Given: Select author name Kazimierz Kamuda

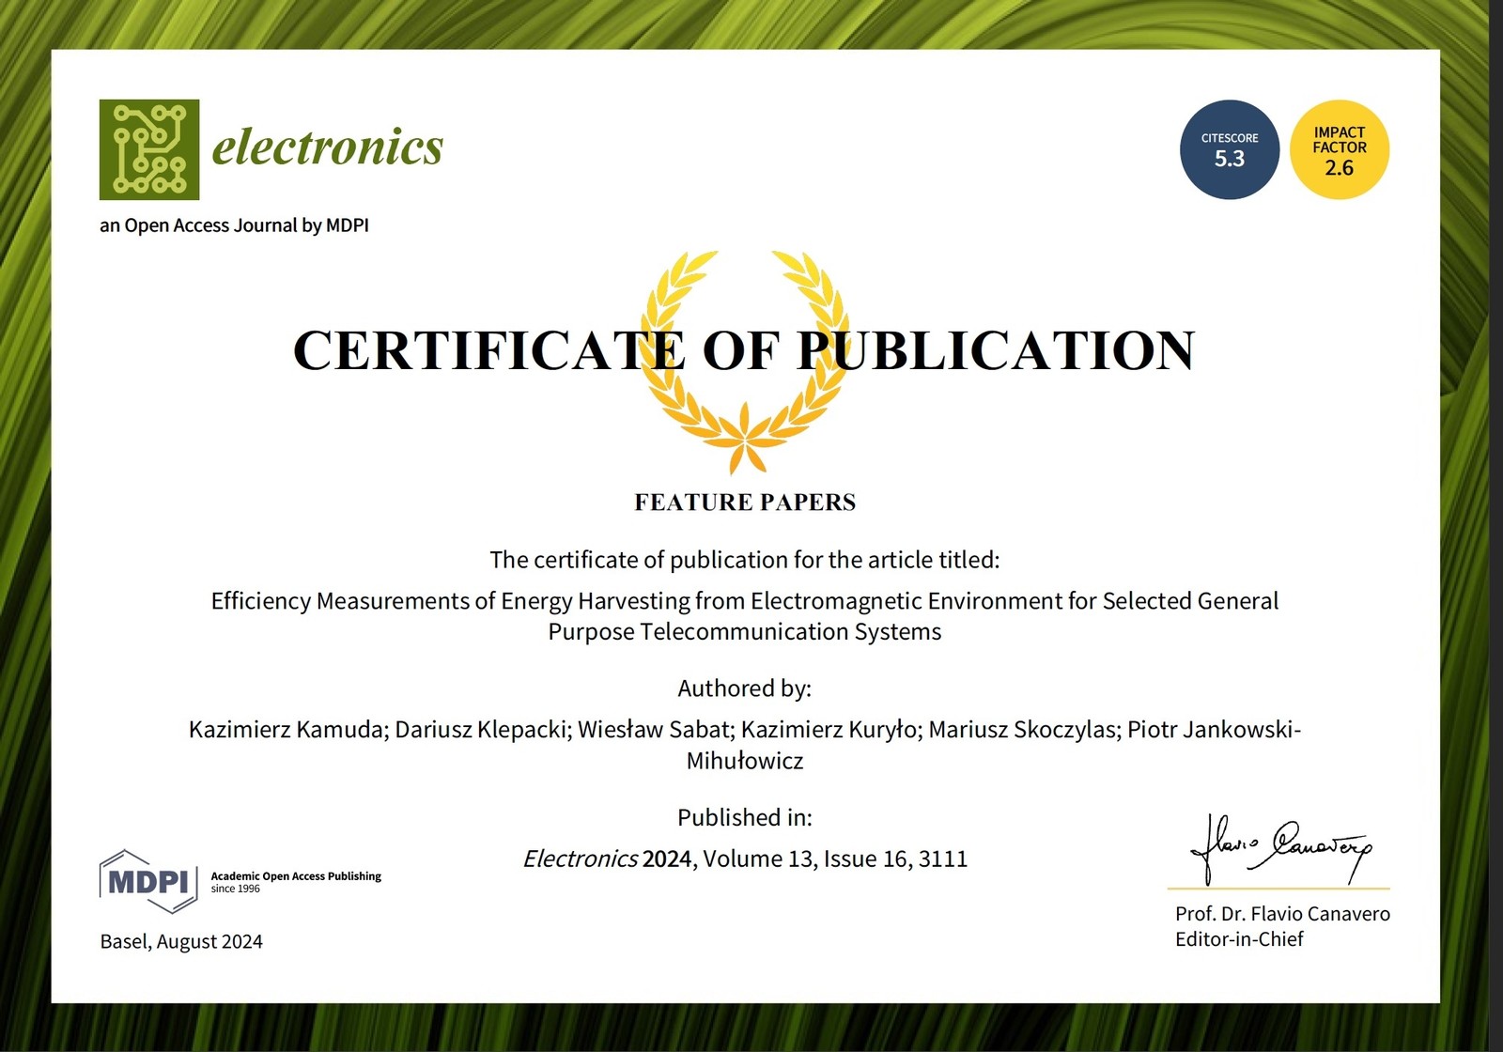Looking at the screenshot, I should 287,730.
